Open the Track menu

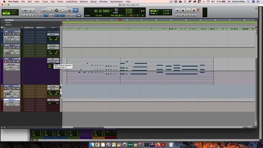[45, 2]
